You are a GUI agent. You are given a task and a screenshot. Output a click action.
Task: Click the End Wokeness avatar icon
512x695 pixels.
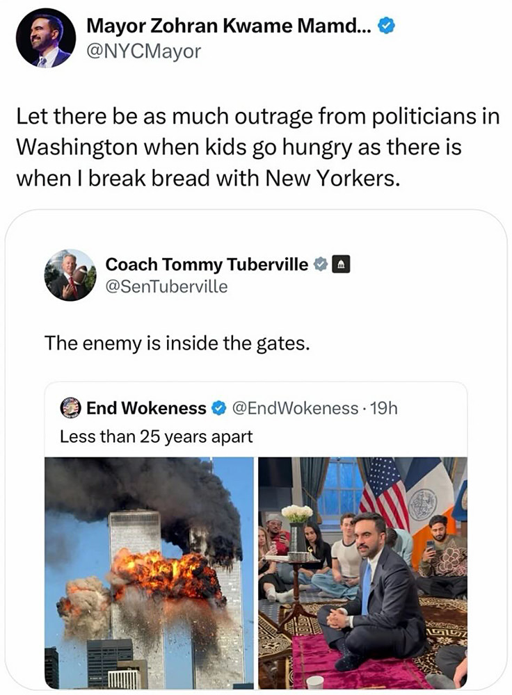click(70, 408)
